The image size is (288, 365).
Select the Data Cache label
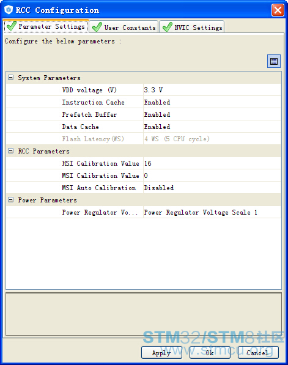80,127
